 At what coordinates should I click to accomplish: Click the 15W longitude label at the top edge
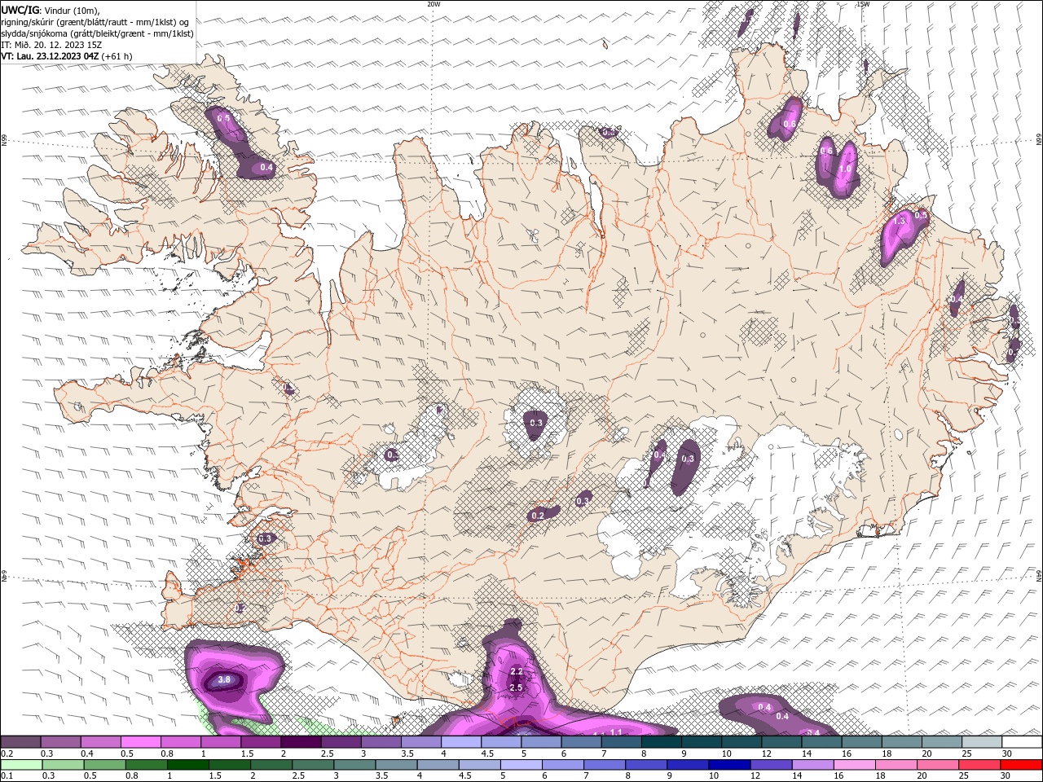[x=862, y=4]
